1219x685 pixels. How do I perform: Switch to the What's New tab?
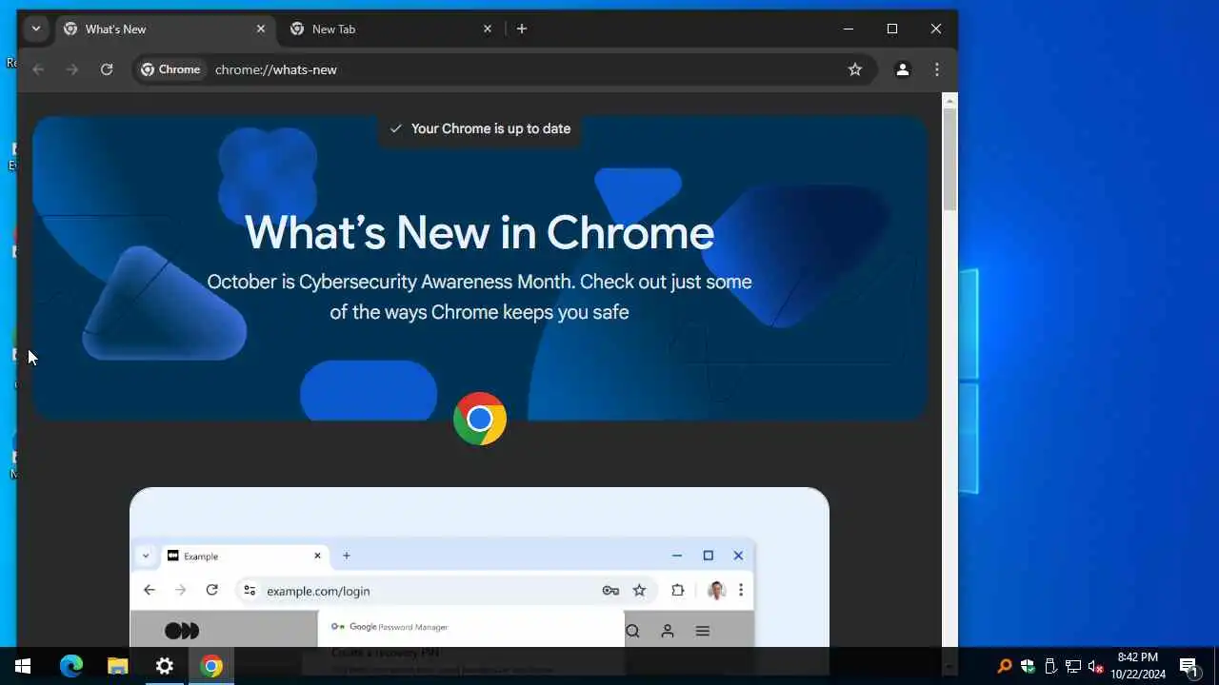(x=166, y=29)
